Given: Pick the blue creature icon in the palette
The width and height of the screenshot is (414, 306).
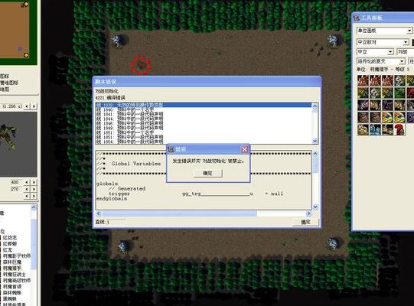Looking at the screenshot, I should 375,130.
